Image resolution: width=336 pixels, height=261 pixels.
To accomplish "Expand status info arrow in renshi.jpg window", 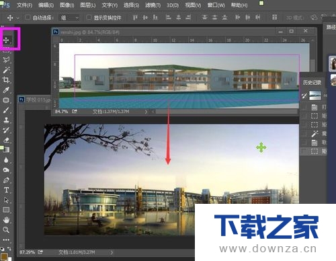I will click(x=146, y=112).
